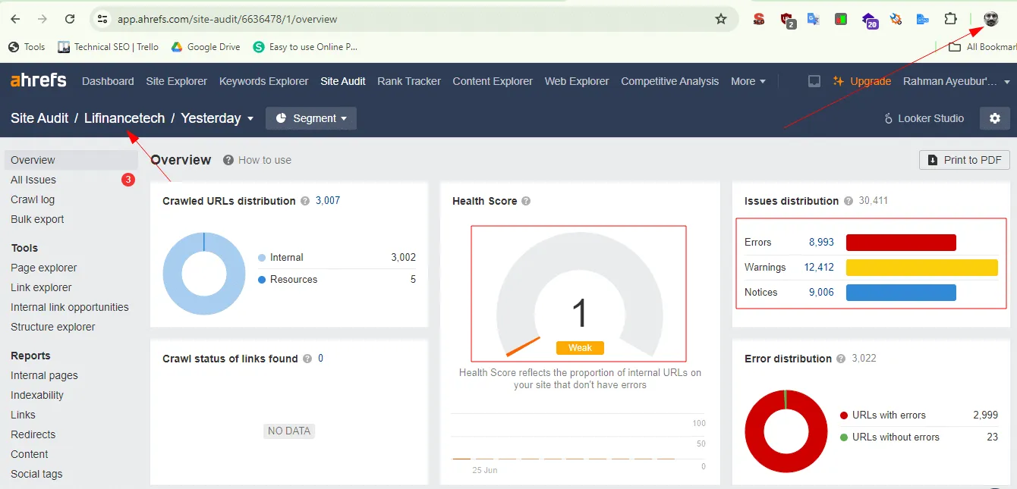Viewport: 1017px width, 489px height.
Task: Click the Site Audit breadcrumb
Action: point(39,118)
